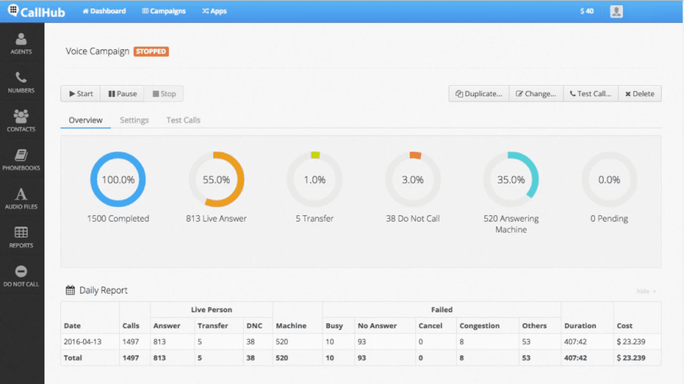Select Numbers in the sidebar
Viewport: 684px width, 384px height.
pyautogui.click(x=21, y=82)
